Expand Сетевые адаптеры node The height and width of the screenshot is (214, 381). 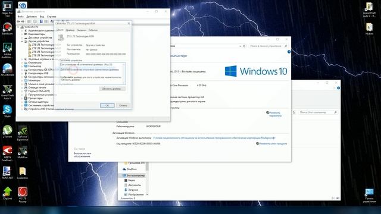coord(22,102)
